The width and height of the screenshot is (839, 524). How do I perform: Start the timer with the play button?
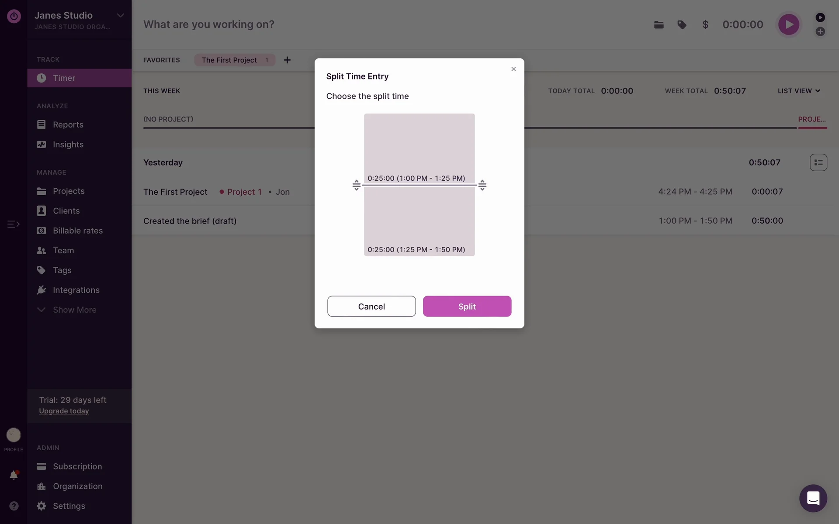coord(788,24)
